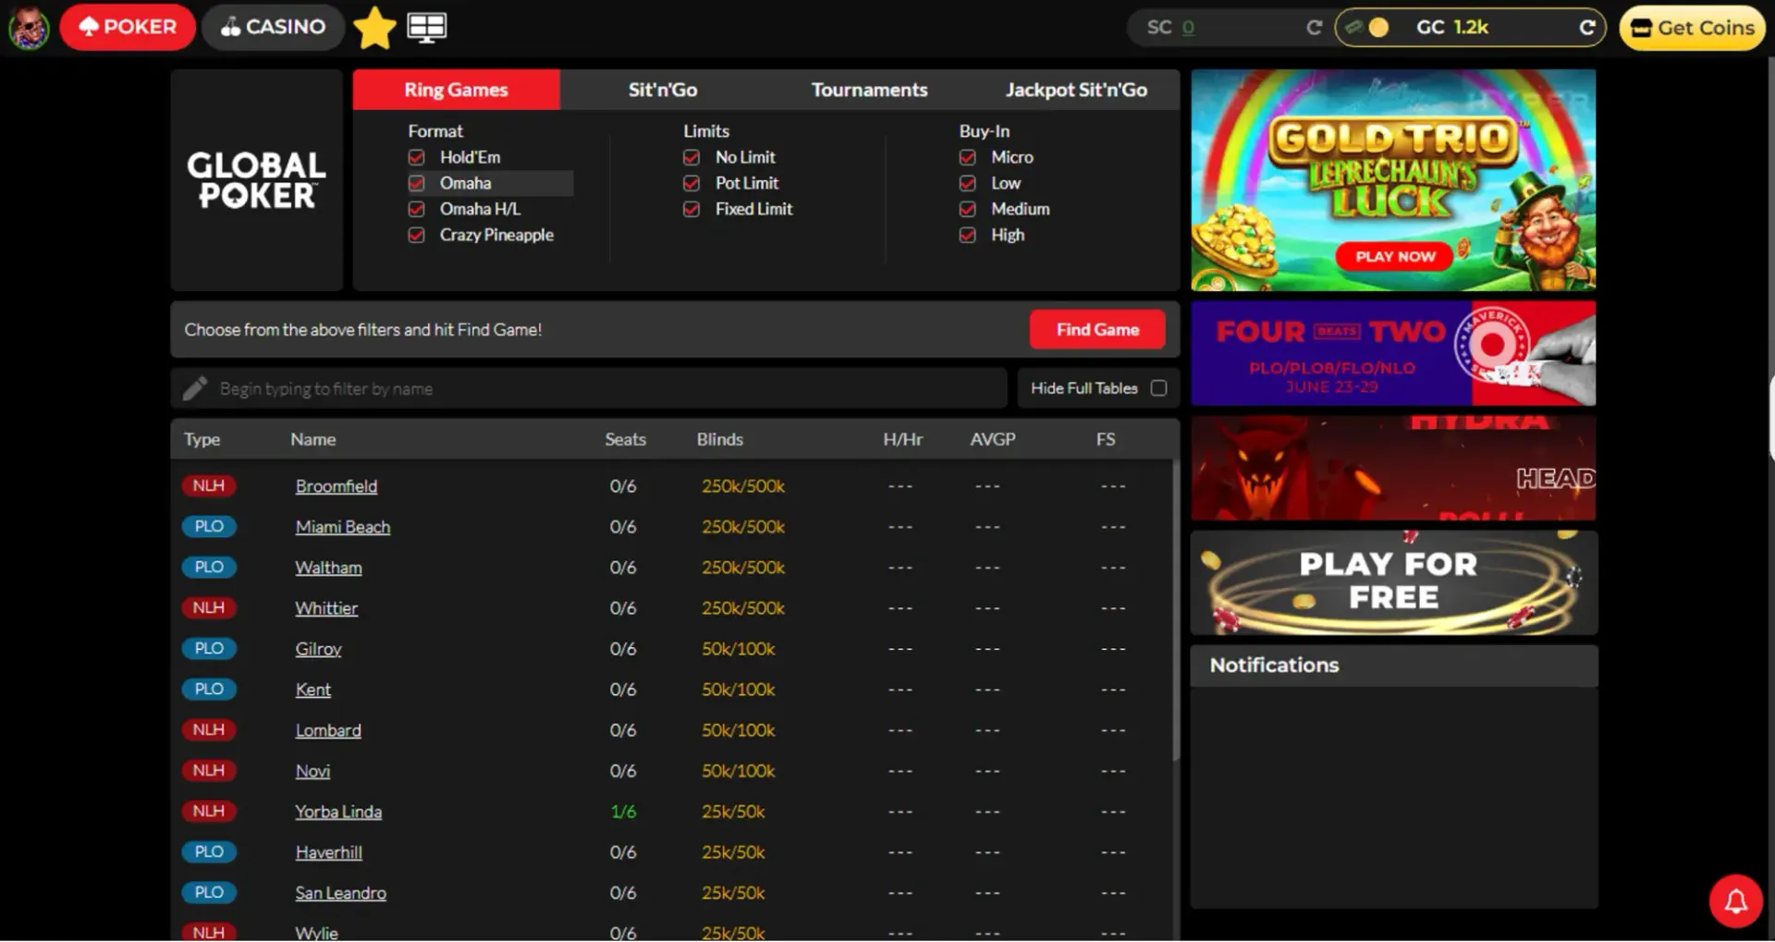Click Play Now on Leprechaun banner
1775x942 pixels.
[x=1395, y=256]
